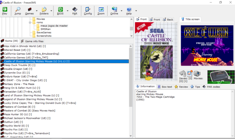
Task: Expand the Folders dropdown arrow
Action: (x=51, y=11)
